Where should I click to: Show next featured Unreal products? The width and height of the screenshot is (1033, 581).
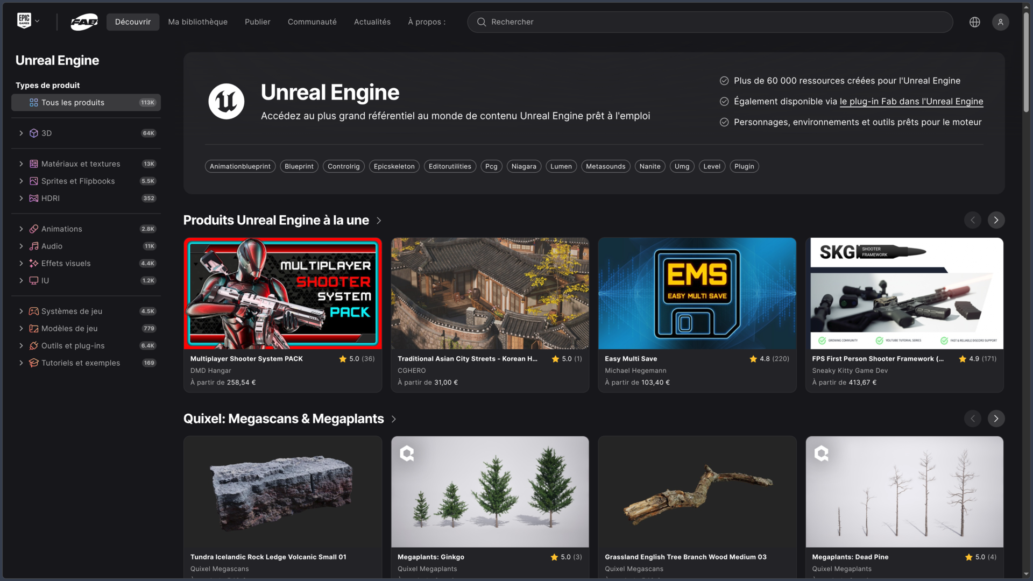point(996,220)
